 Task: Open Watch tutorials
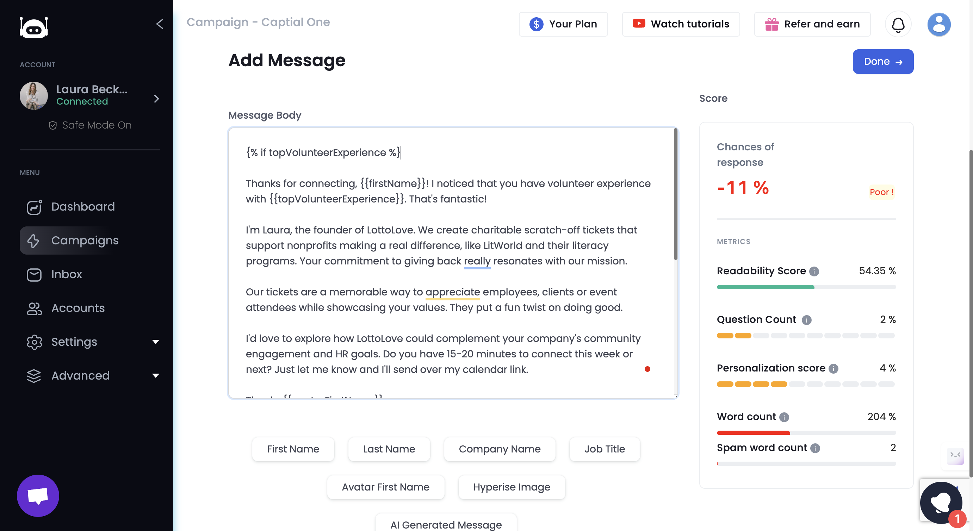[681, 24]
